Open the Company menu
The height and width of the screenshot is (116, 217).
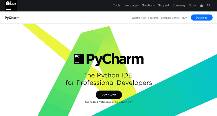click(x=179, y=5)
